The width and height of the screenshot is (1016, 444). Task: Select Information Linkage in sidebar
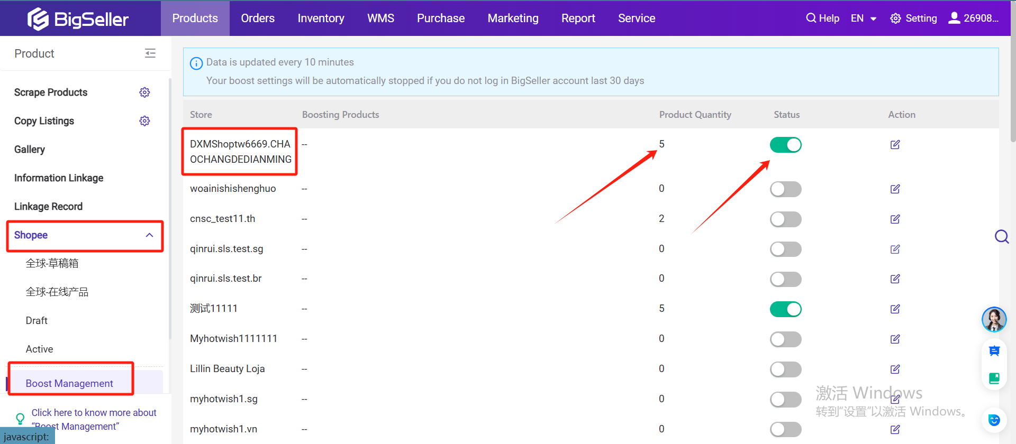59,178
